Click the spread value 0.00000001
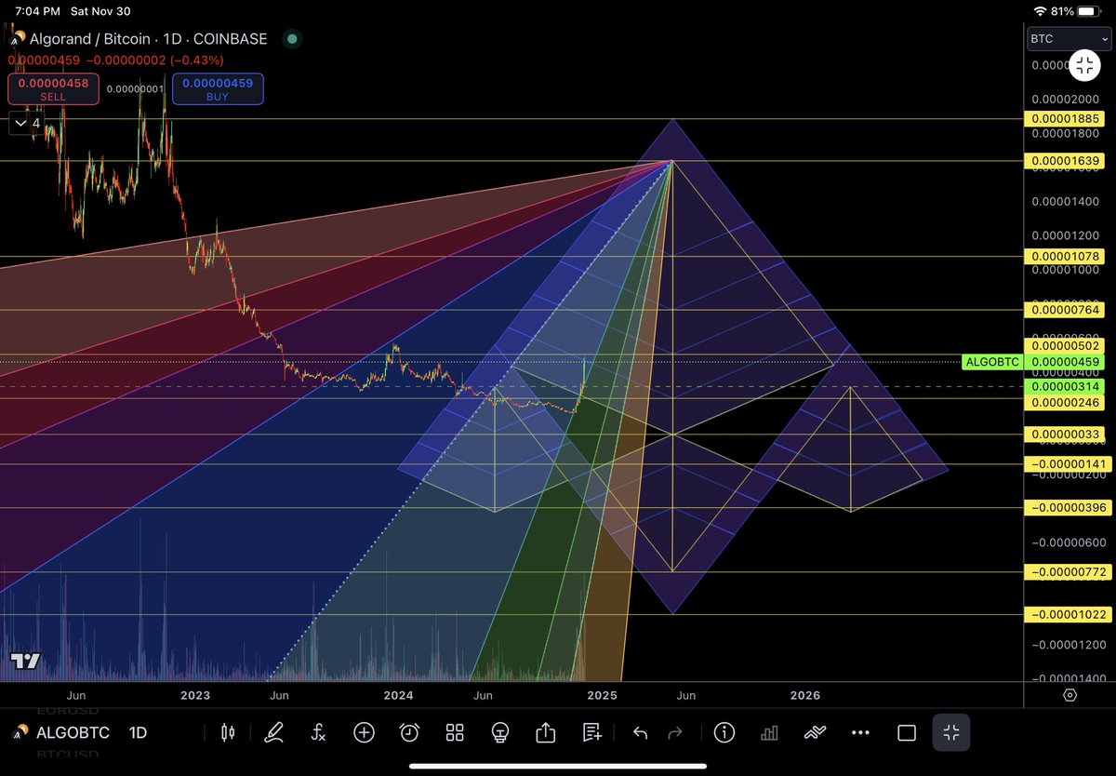 (136, 89)
